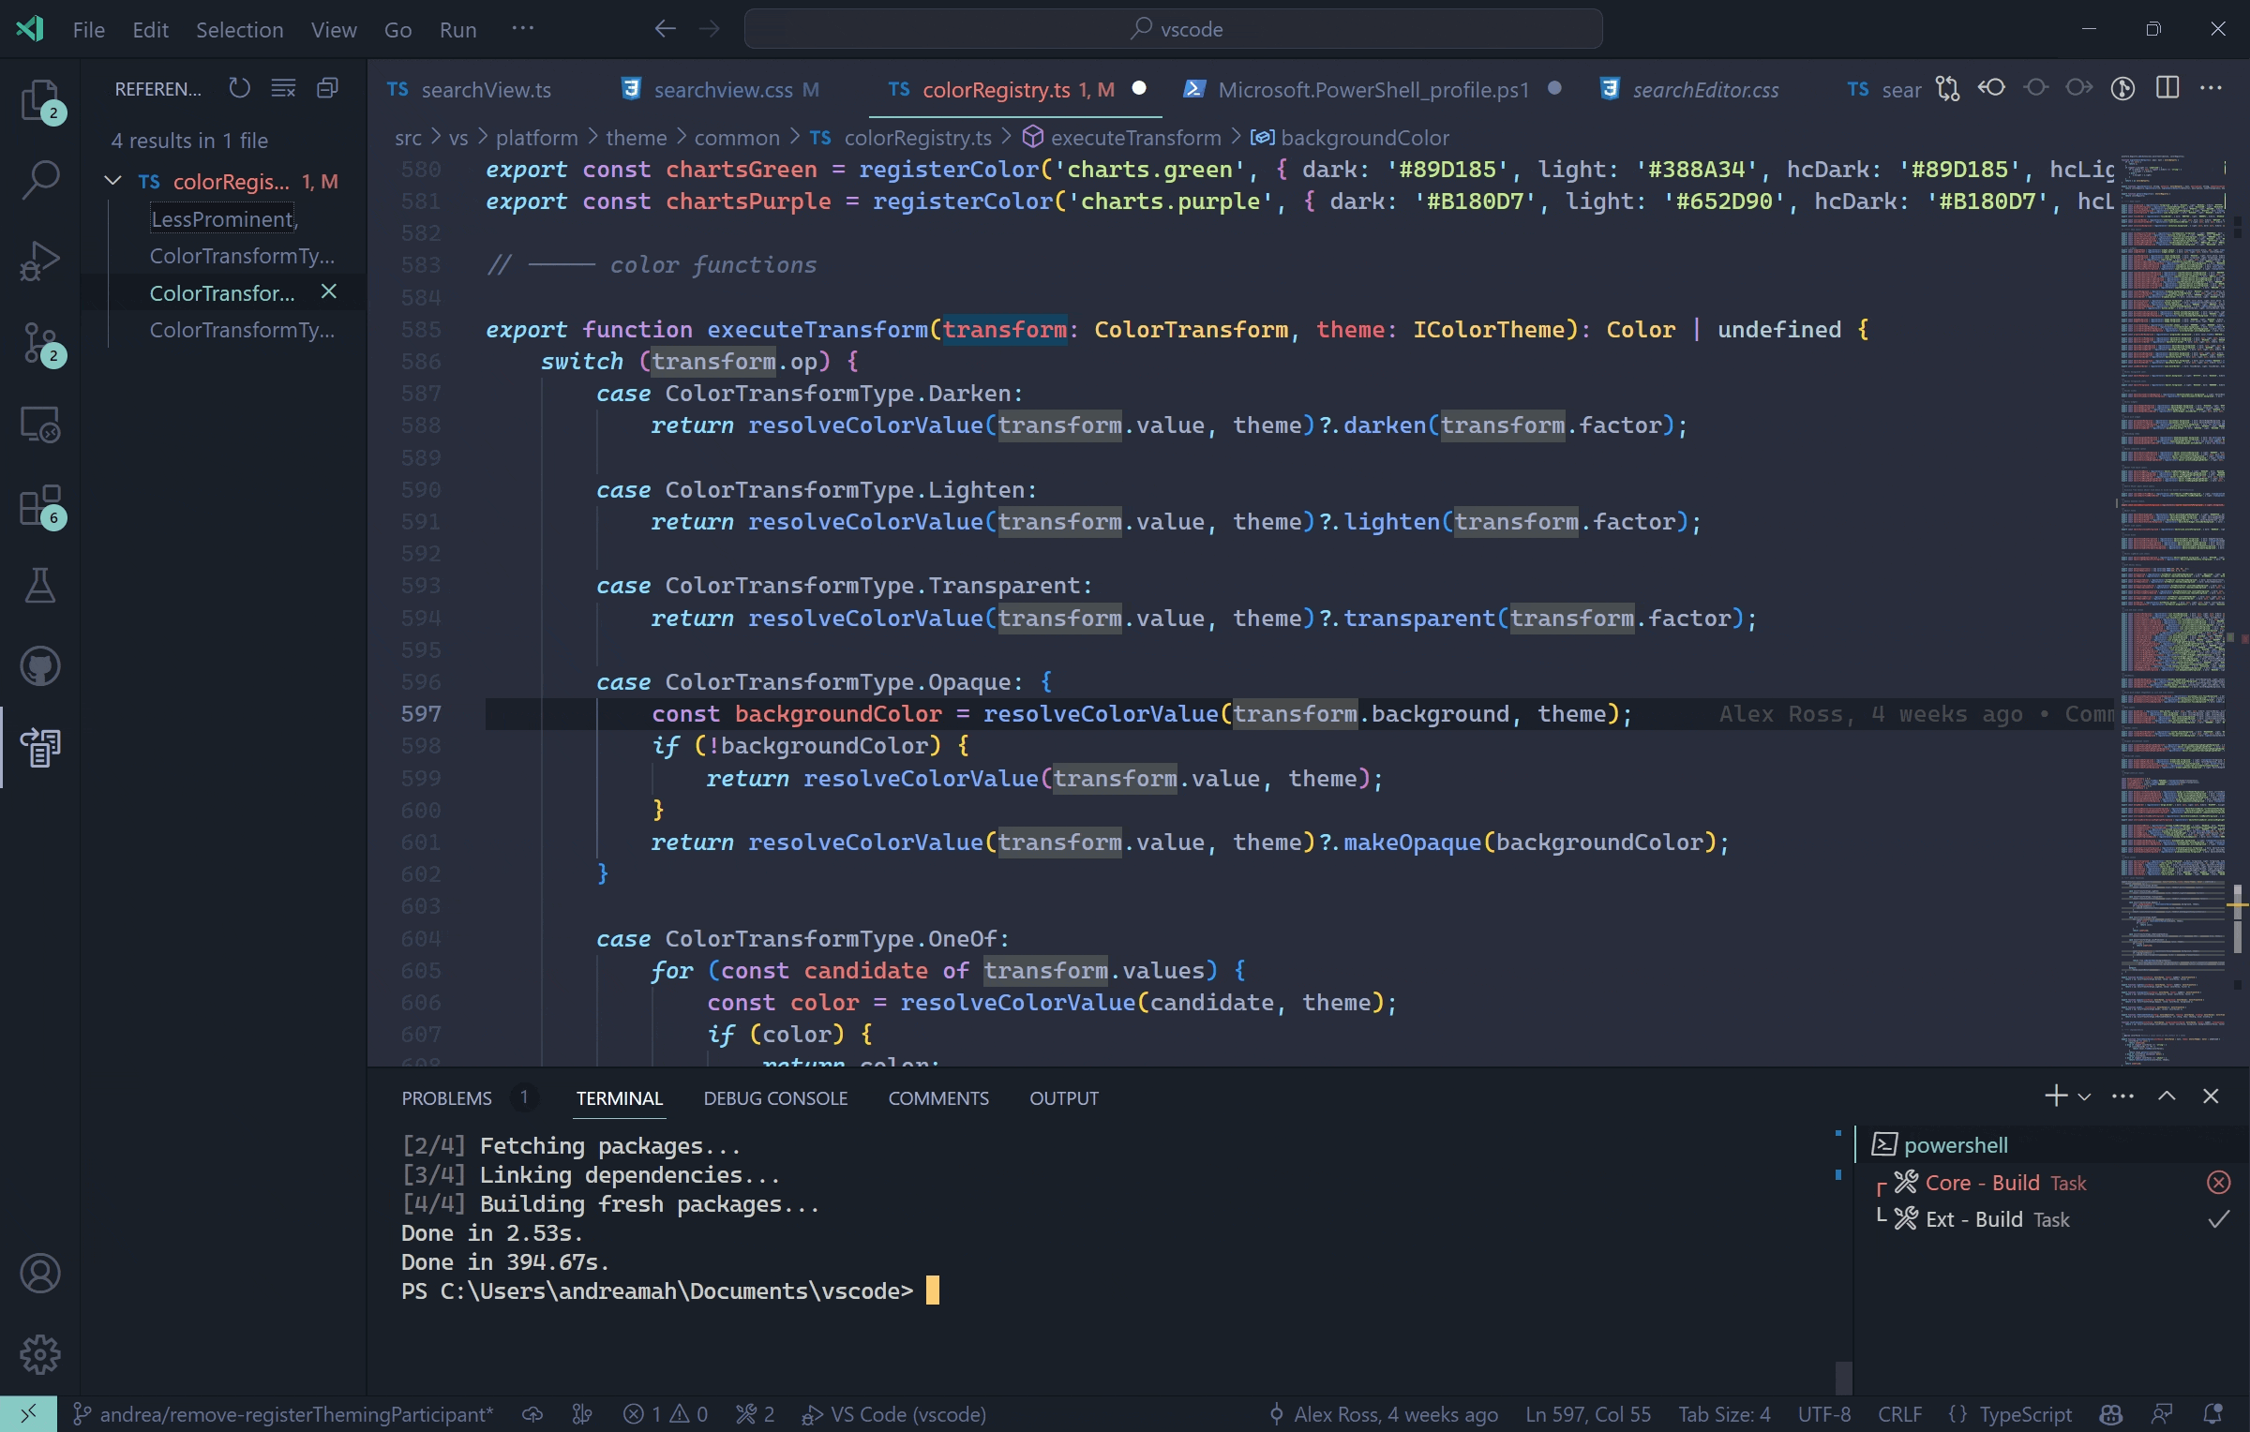Image resolution: width=2250 pixels, height=1432 pixels.
Task: Open the Testing flask view
Action: tap(40, 585)
